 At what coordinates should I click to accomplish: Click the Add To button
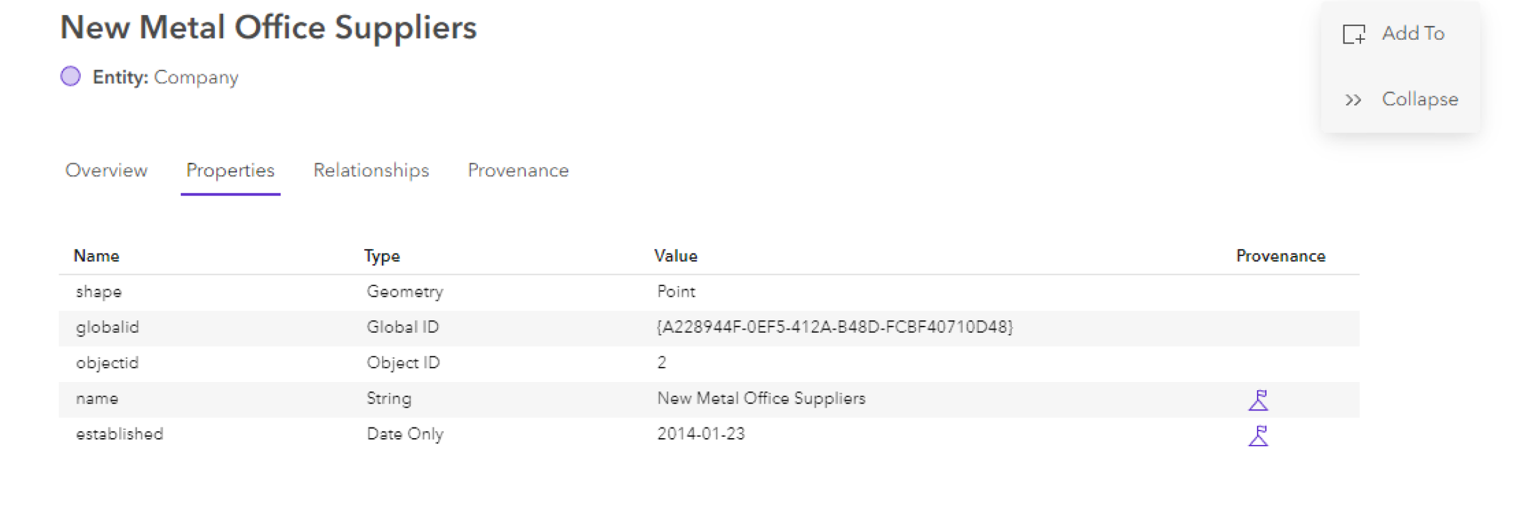coord(1412,33)
